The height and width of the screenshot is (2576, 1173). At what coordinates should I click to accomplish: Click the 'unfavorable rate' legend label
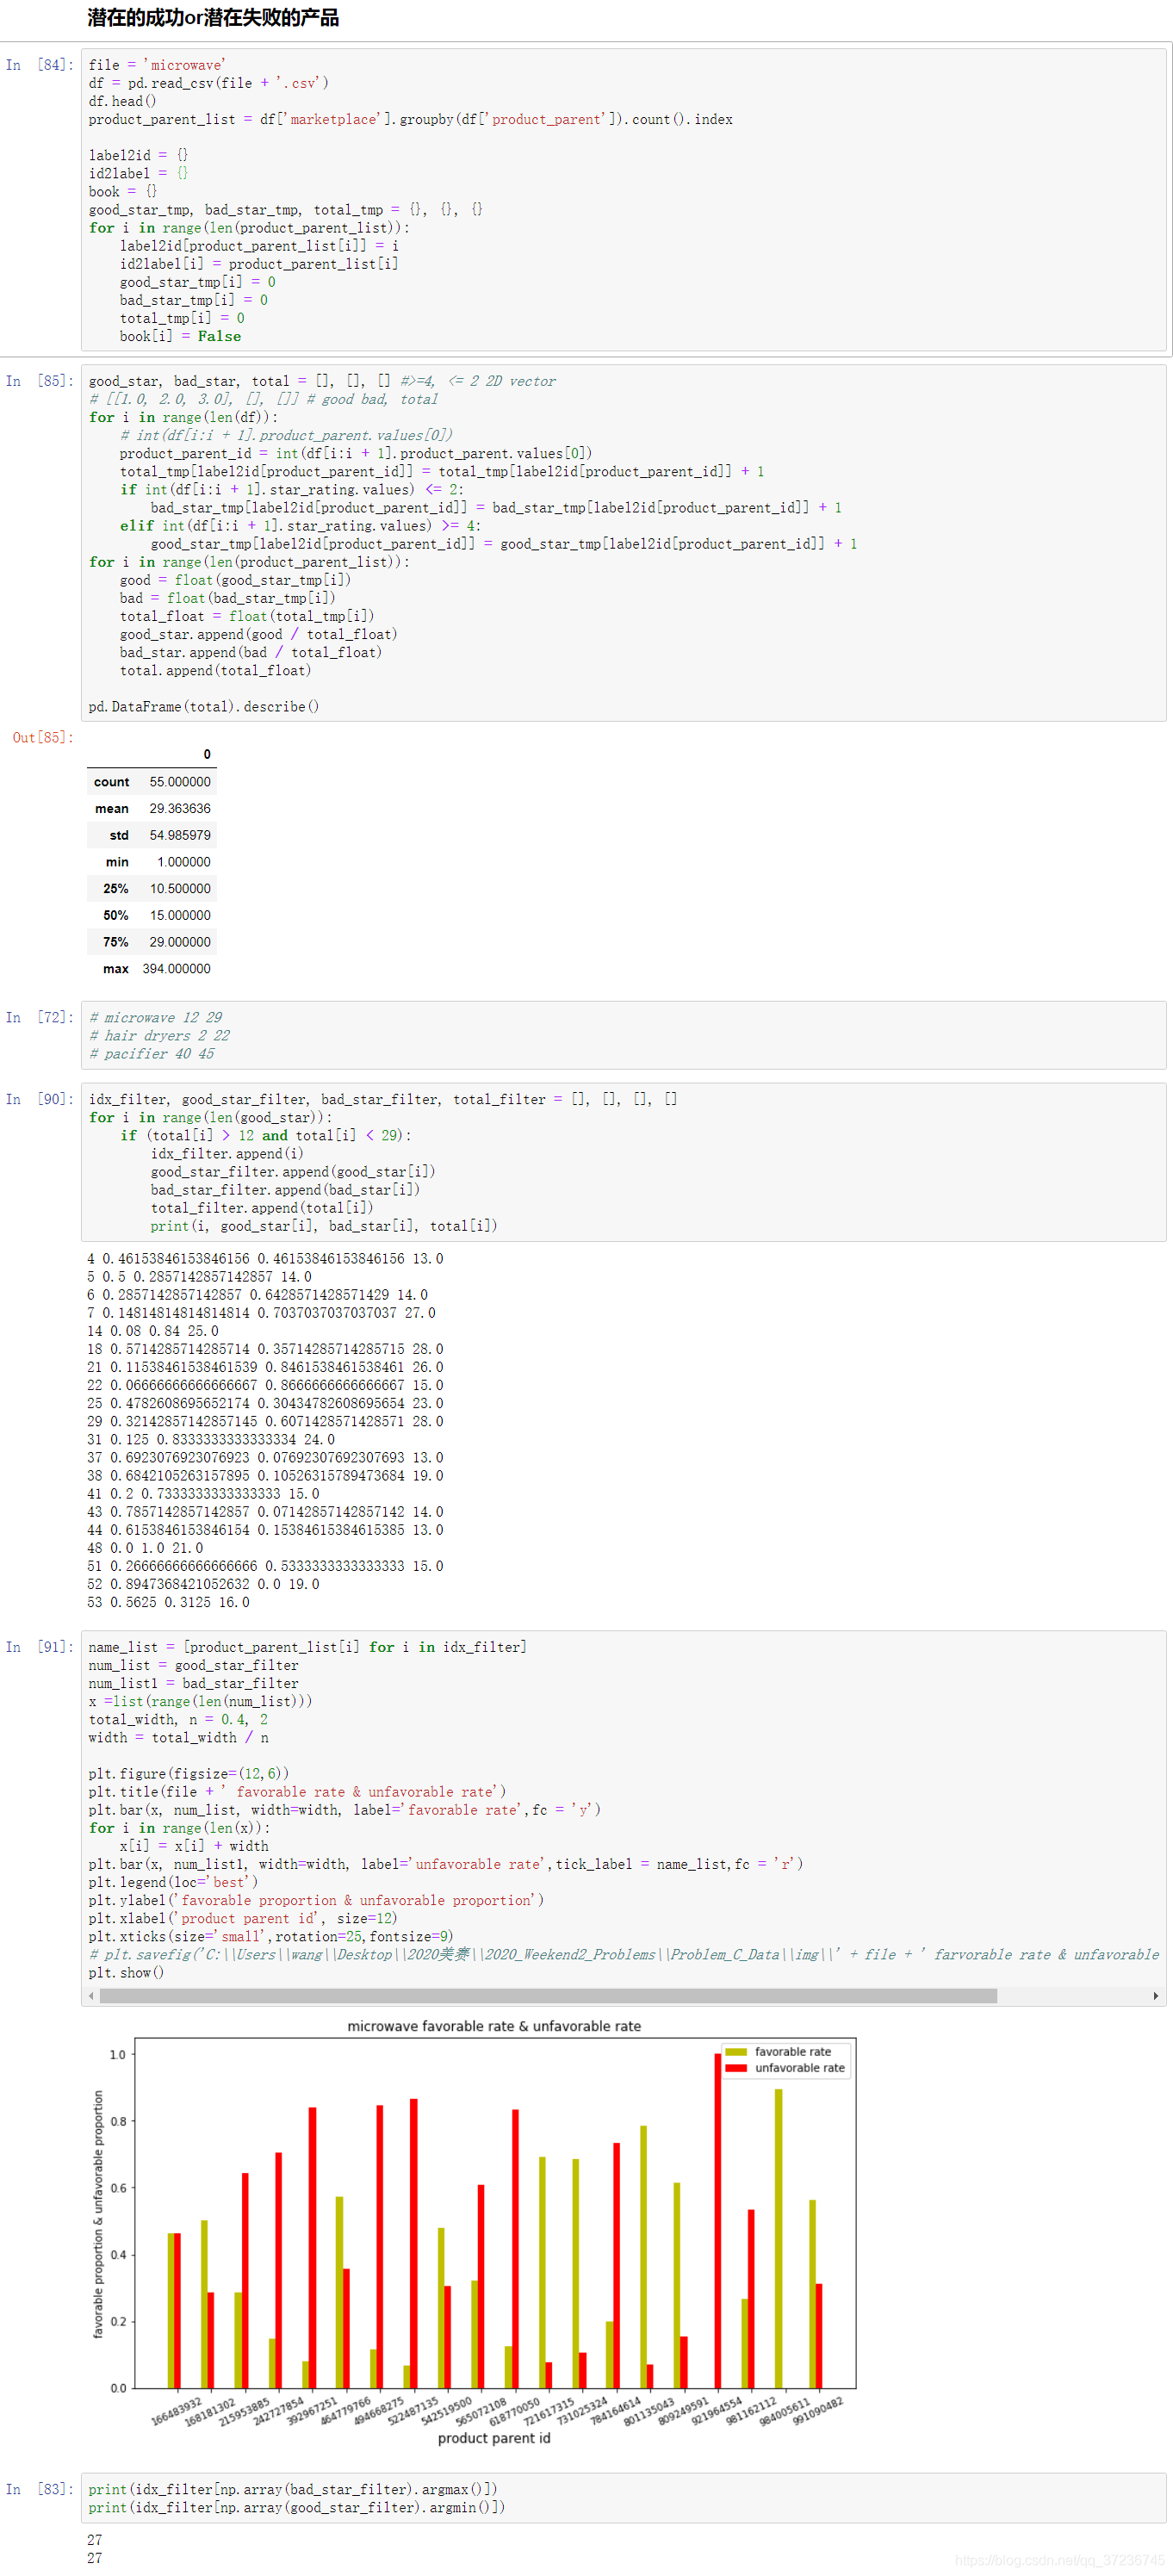point(800,2068)
